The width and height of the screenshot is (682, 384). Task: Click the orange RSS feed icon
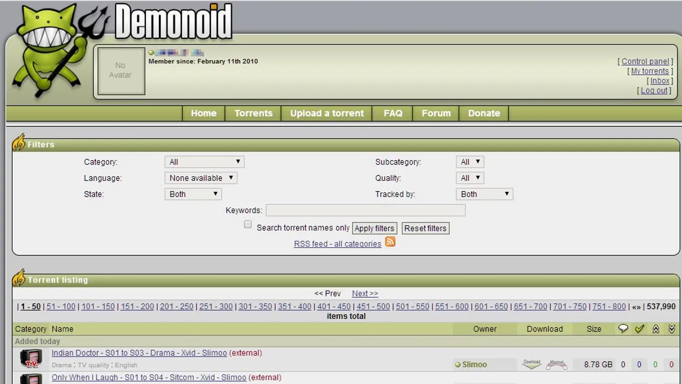[x=390, y=242]
